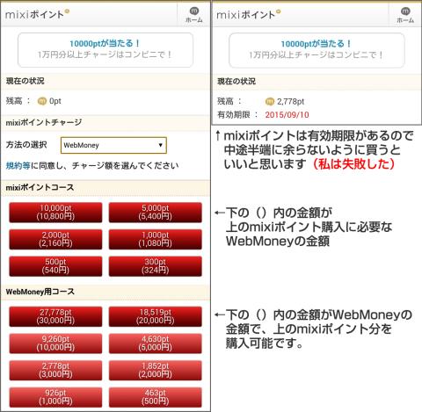Click the mixiポイント logo on left screen
Screen dimensions: 422x412
(37, 14)
